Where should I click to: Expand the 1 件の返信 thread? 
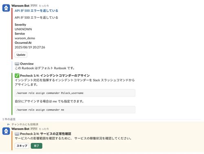9,119
